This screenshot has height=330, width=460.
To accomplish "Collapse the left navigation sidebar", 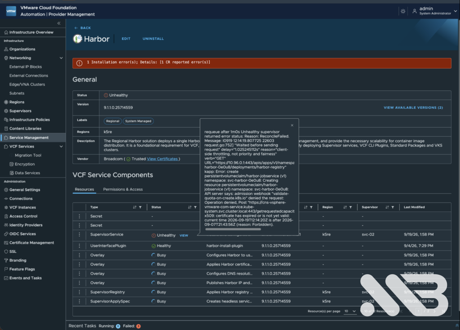I will pos(59,23).
